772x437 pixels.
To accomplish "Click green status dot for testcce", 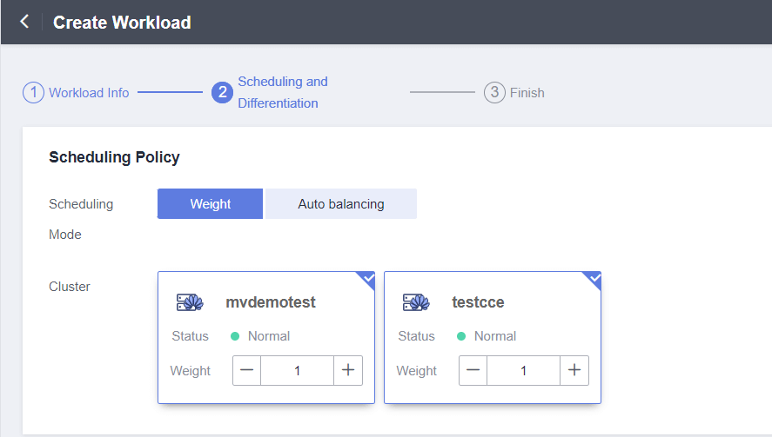I will [x=461, y=336].
